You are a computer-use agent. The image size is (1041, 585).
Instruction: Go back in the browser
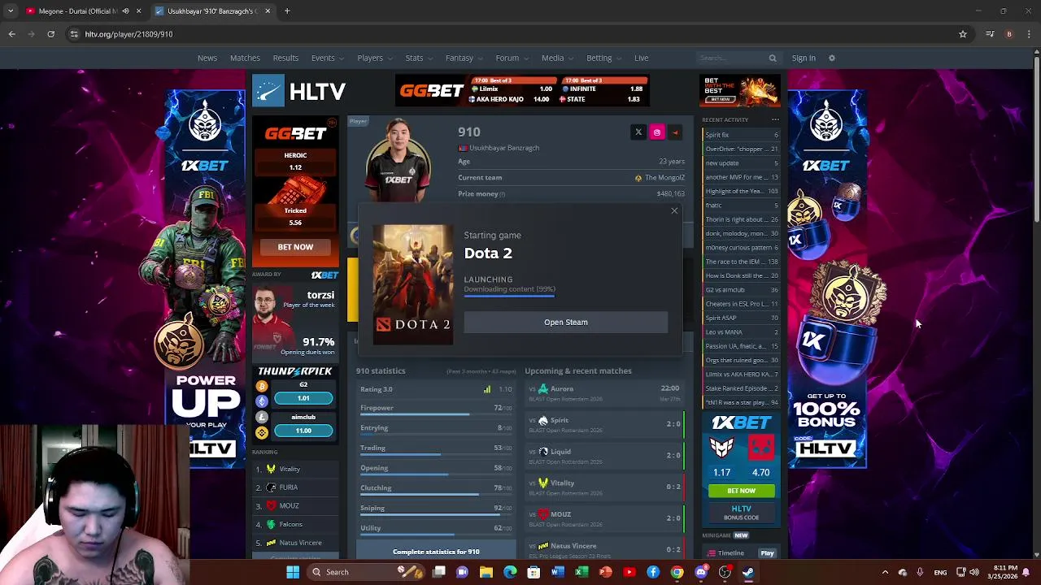click(x=11, y=34)
